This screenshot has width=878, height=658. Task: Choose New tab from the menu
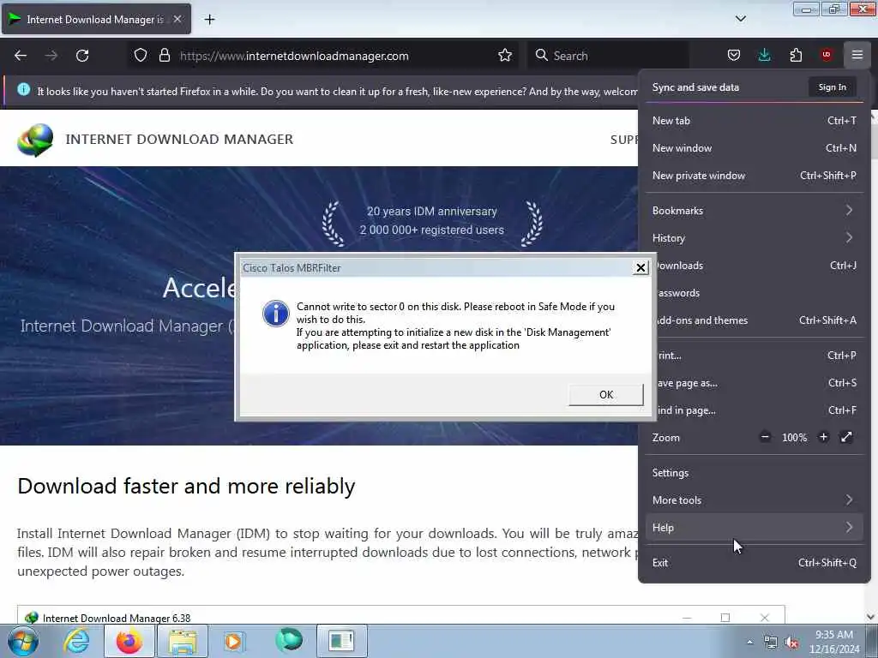click(x=754, y=120)
